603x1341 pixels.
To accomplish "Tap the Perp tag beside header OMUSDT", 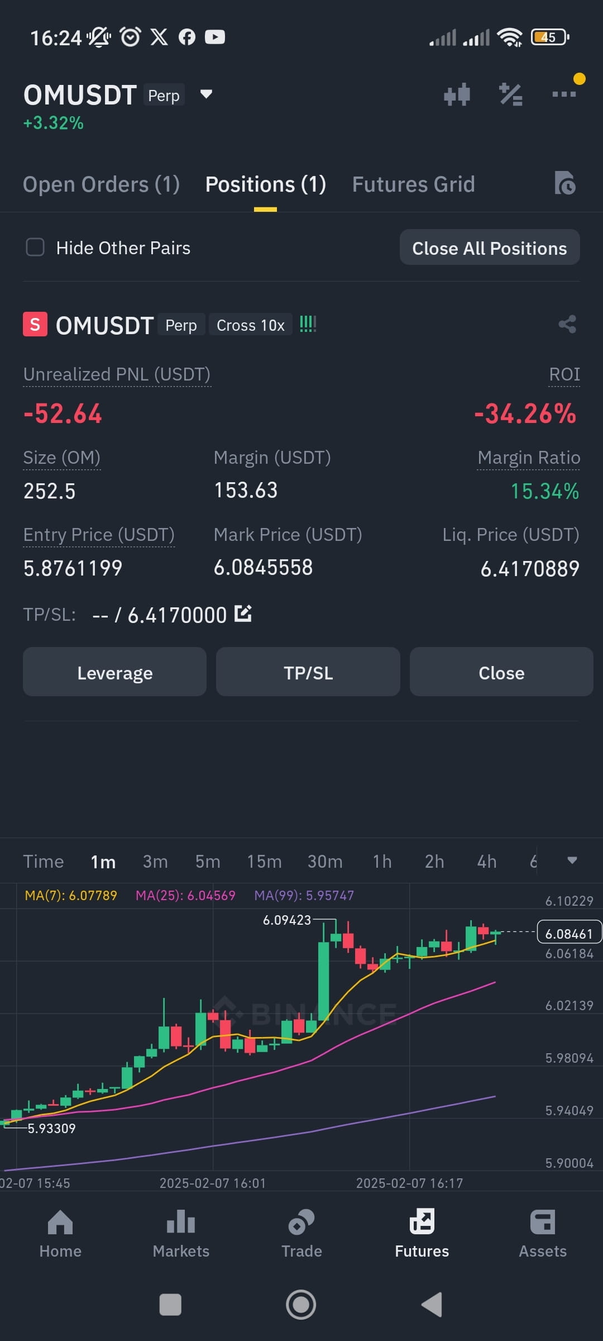I will [164, 96].
